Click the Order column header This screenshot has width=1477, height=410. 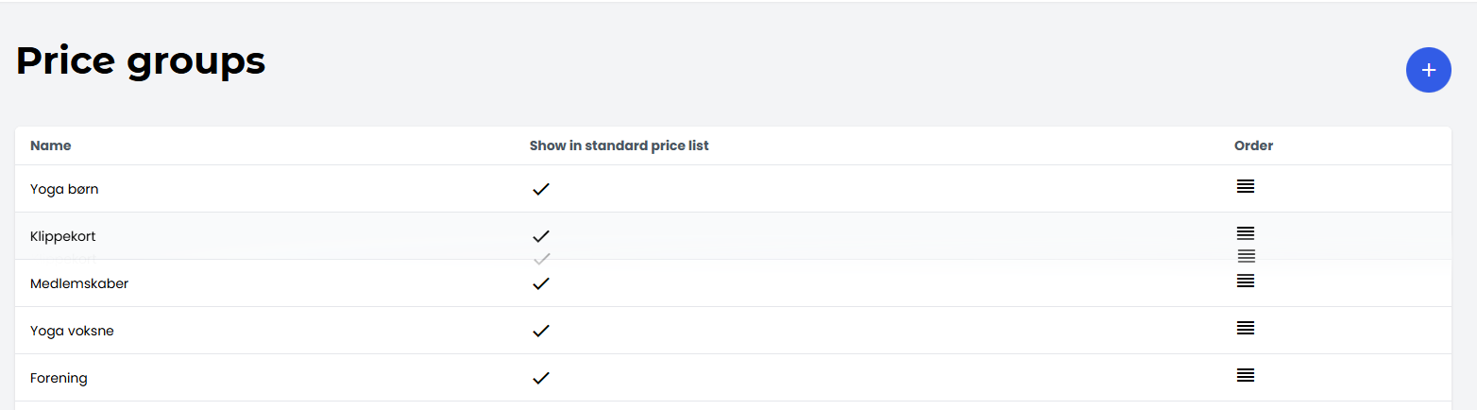pyautogui.click(x=1253, y=145)
